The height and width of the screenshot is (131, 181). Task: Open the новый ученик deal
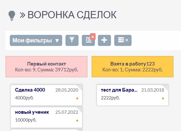coord(32,112)
